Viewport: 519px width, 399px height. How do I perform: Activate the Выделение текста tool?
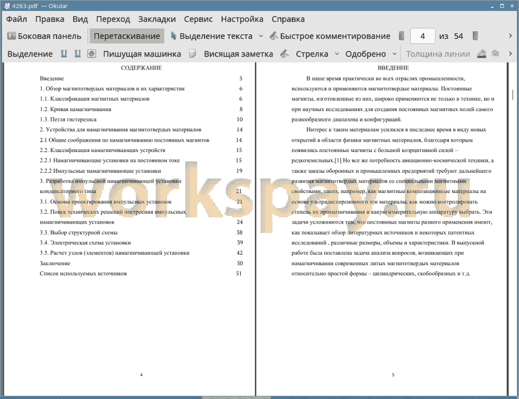click(x=211, y=36)
